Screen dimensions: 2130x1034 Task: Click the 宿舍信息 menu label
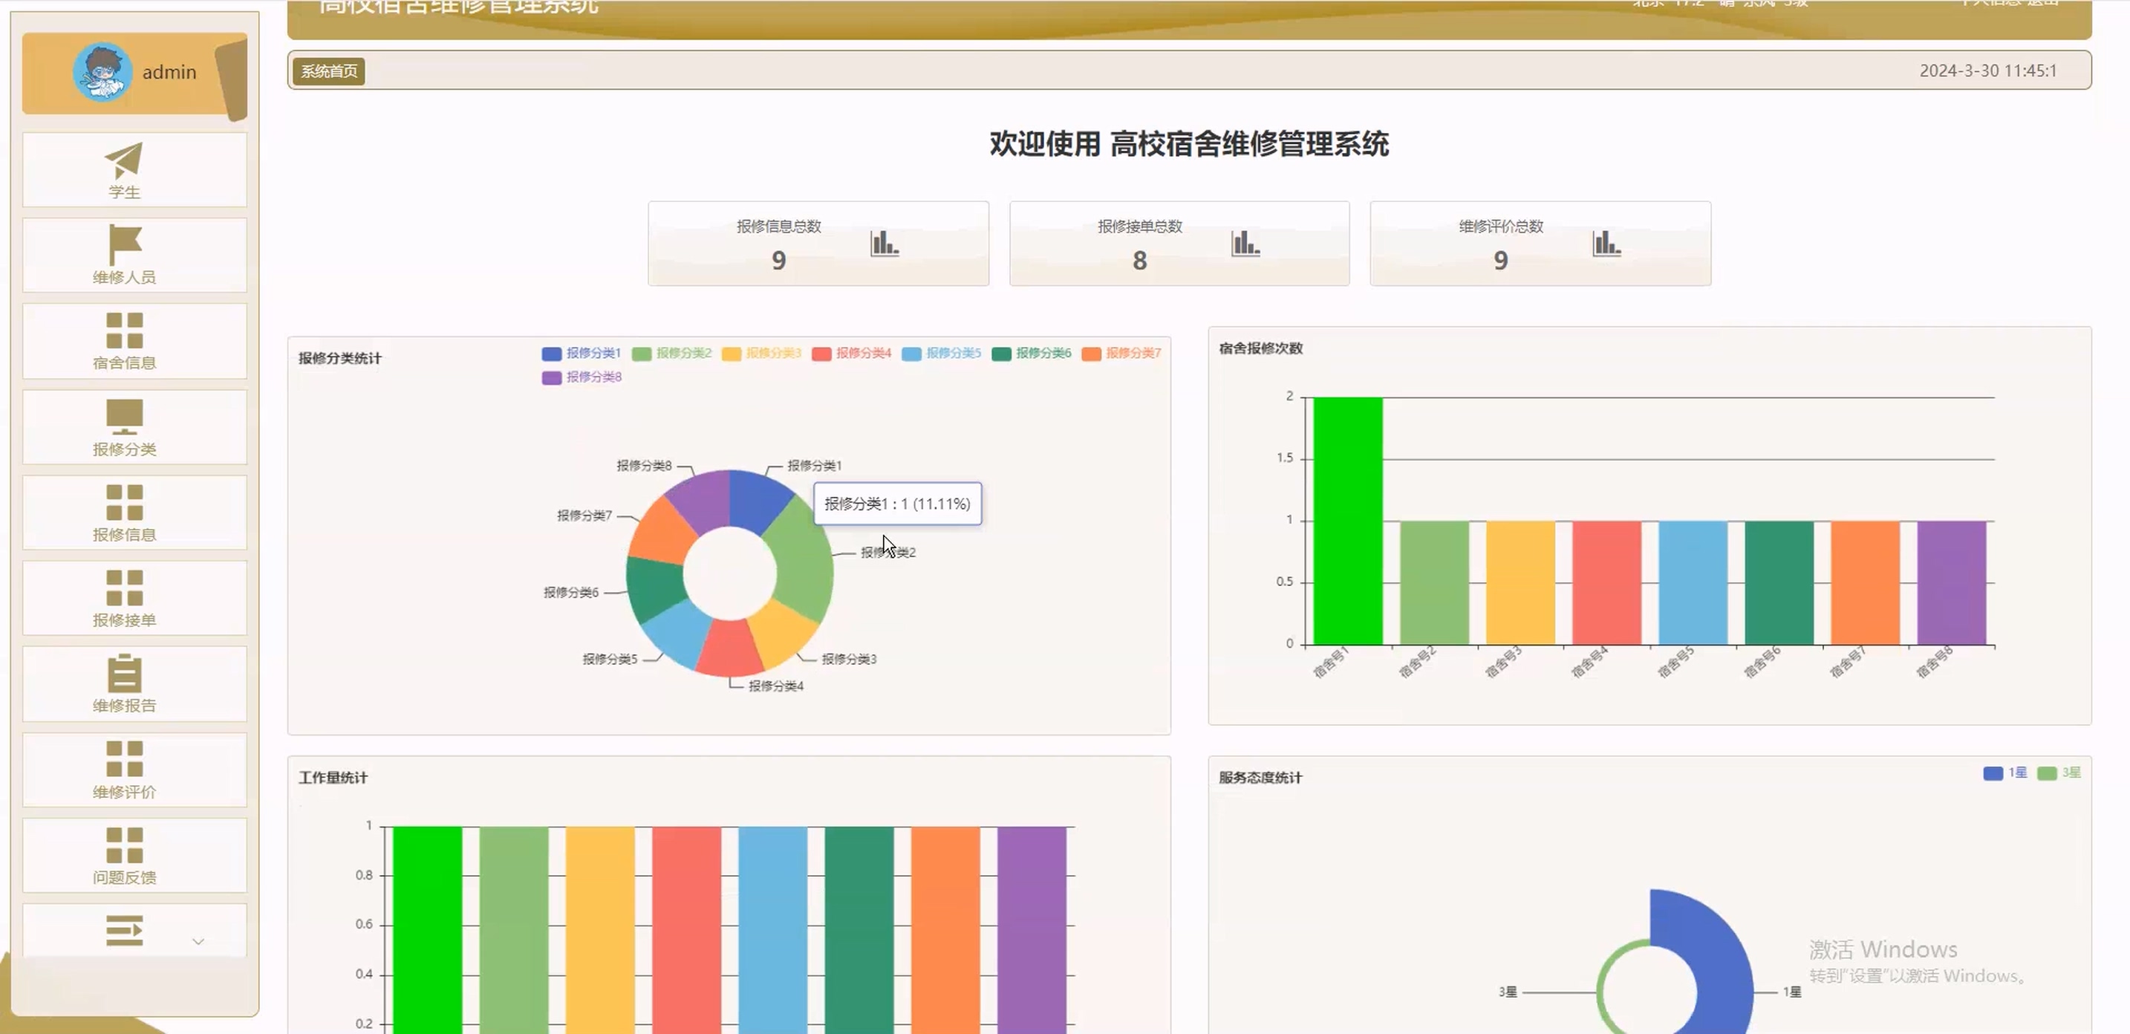(x=124, y=362)
